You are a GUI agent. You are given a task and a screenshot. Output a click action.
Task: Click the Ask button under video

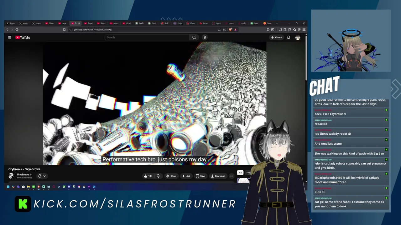point(186,176)
